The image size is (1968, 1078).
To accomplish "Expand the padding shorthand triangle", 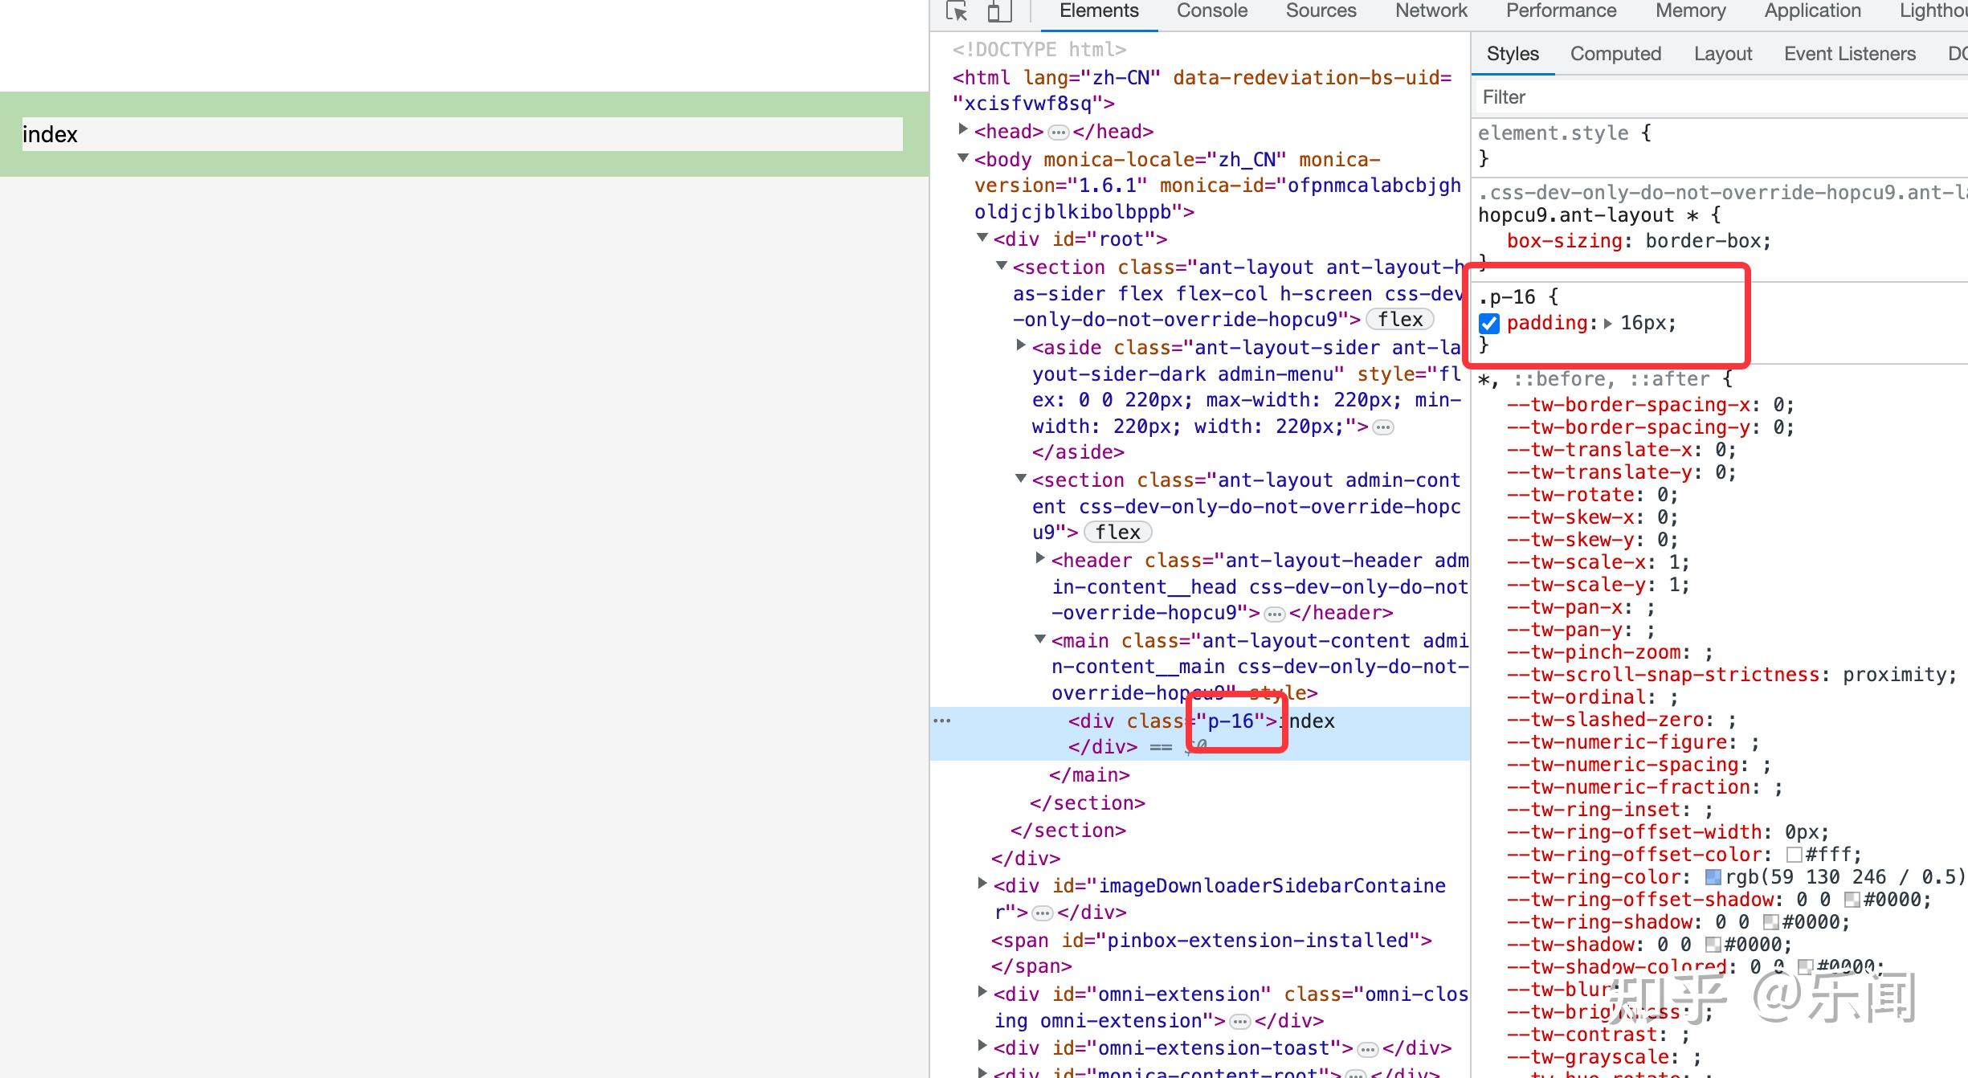I will [x=1607, y=324].
